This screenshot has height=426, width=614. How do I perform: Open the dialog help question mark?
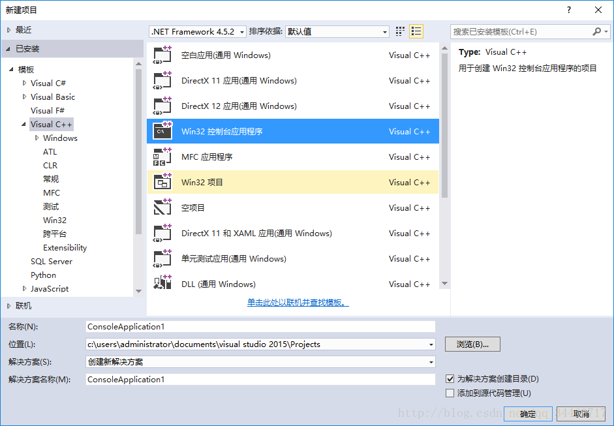(x=569, y=10)
